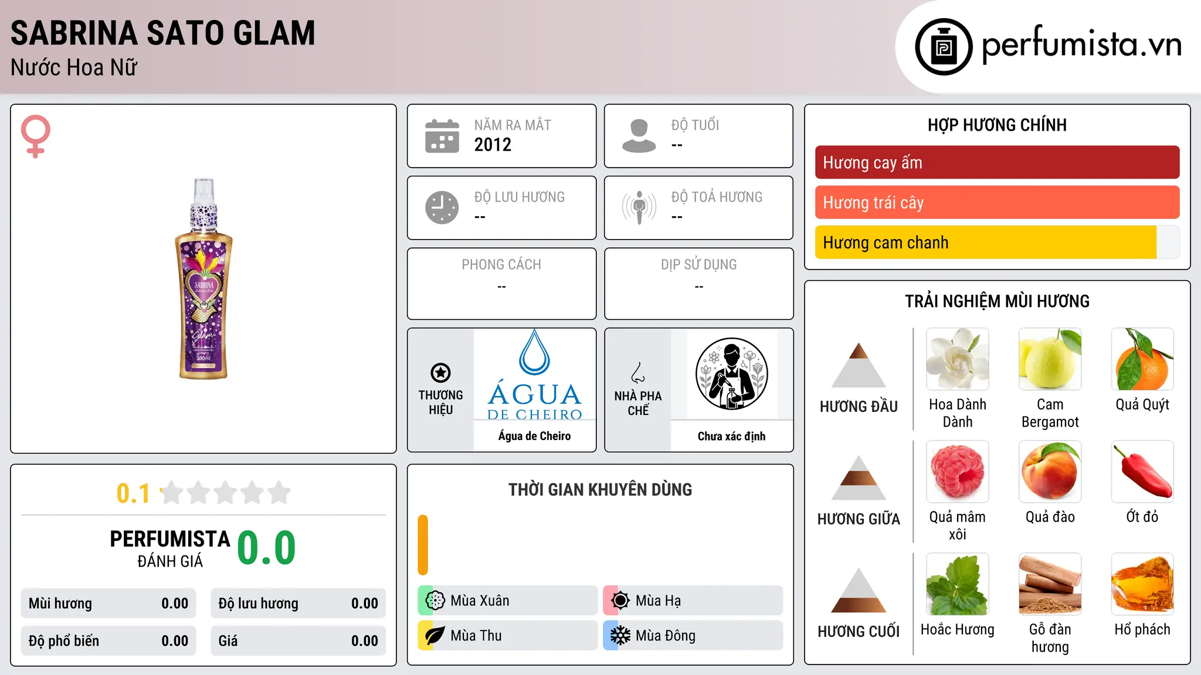This screenshot has height=675, width=1201.
Task: Open the Hoắc Hương note image
Action: pos(958,584)
